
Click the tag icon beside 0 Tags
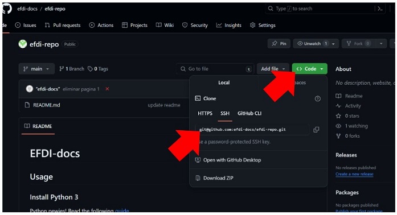point(90,69)
